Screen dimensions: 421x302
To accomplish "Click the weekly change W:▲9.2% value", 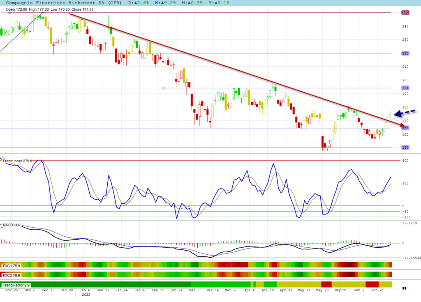I will tap(165, 3).
